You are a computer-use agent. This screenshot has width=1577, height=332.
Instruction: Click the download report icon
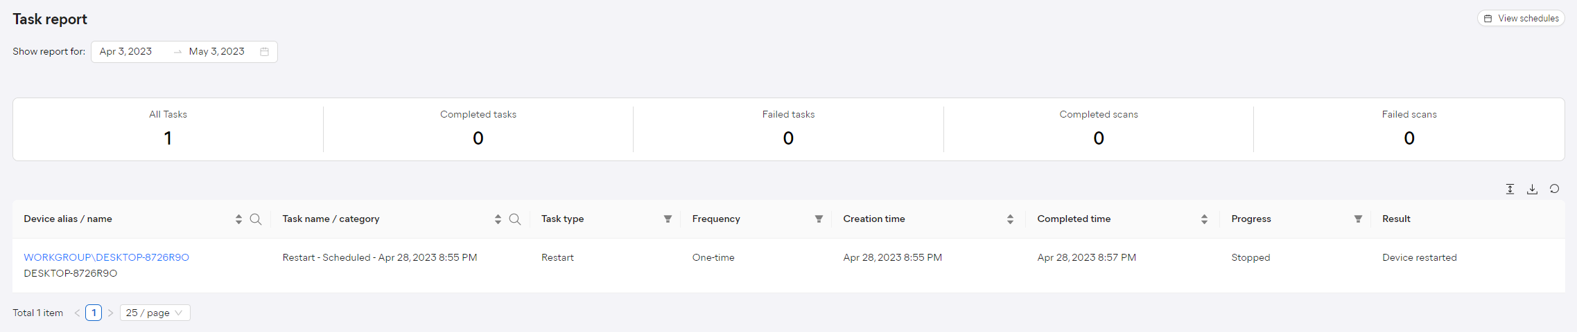[1532, 189]
